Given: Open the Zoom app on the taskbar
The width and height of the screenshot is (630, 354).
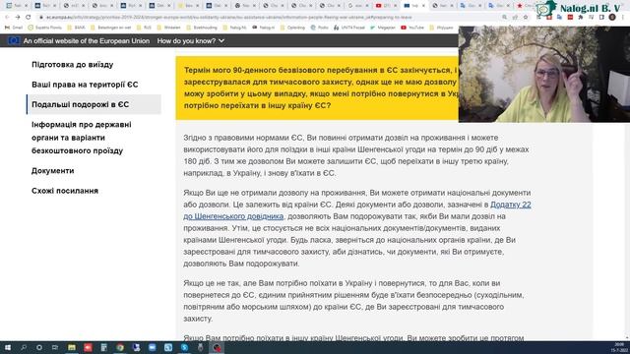Looking at the screenshot, I should 153,347.
